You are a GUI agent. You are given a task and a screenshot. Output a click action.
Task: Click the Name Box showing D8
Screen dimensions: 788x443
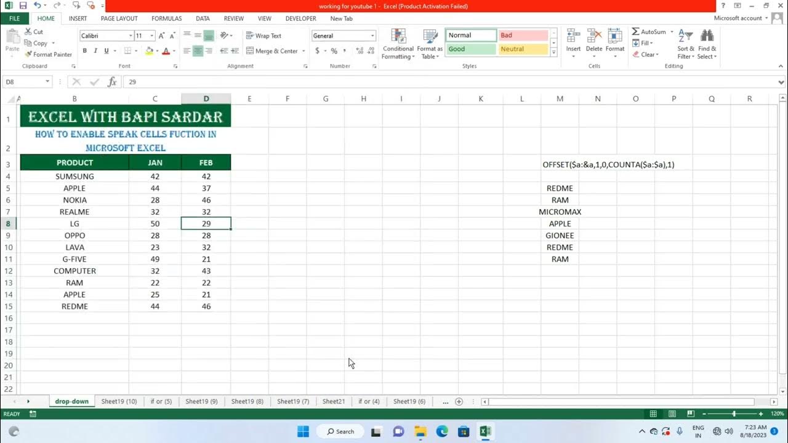pyautogui.click(x=23, y=82)
